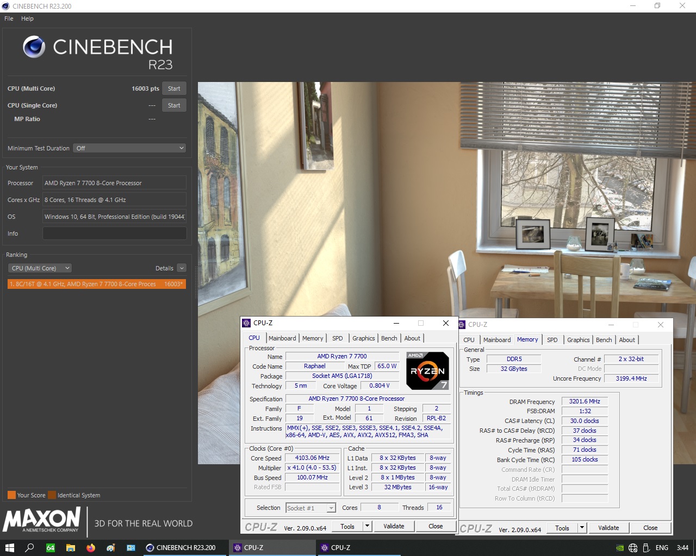Click Close button in CPU-Z CPU window
696x556 pixels.
(x=436, y=526)
